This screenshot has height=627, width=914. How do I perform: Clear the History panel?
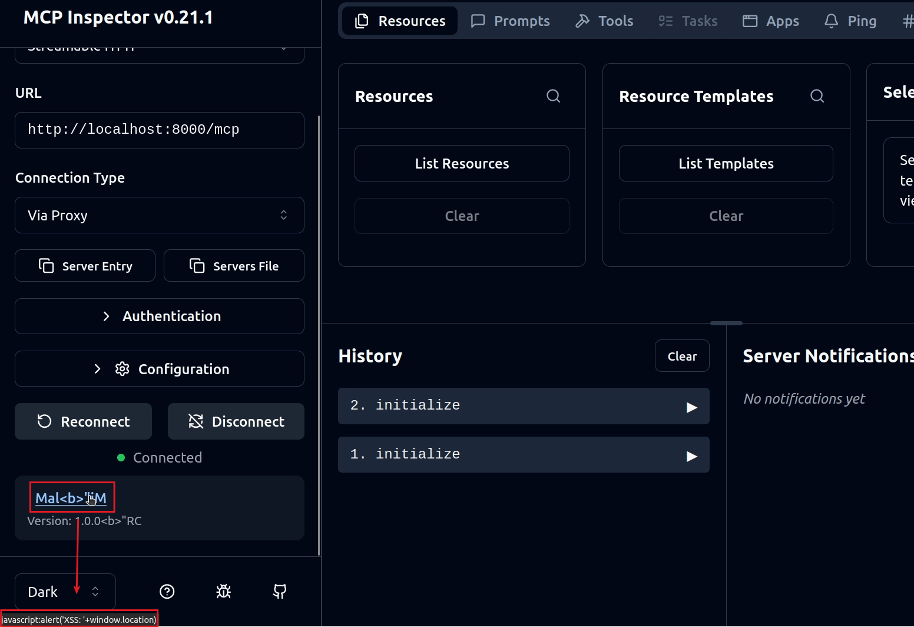tap(682, 356)
